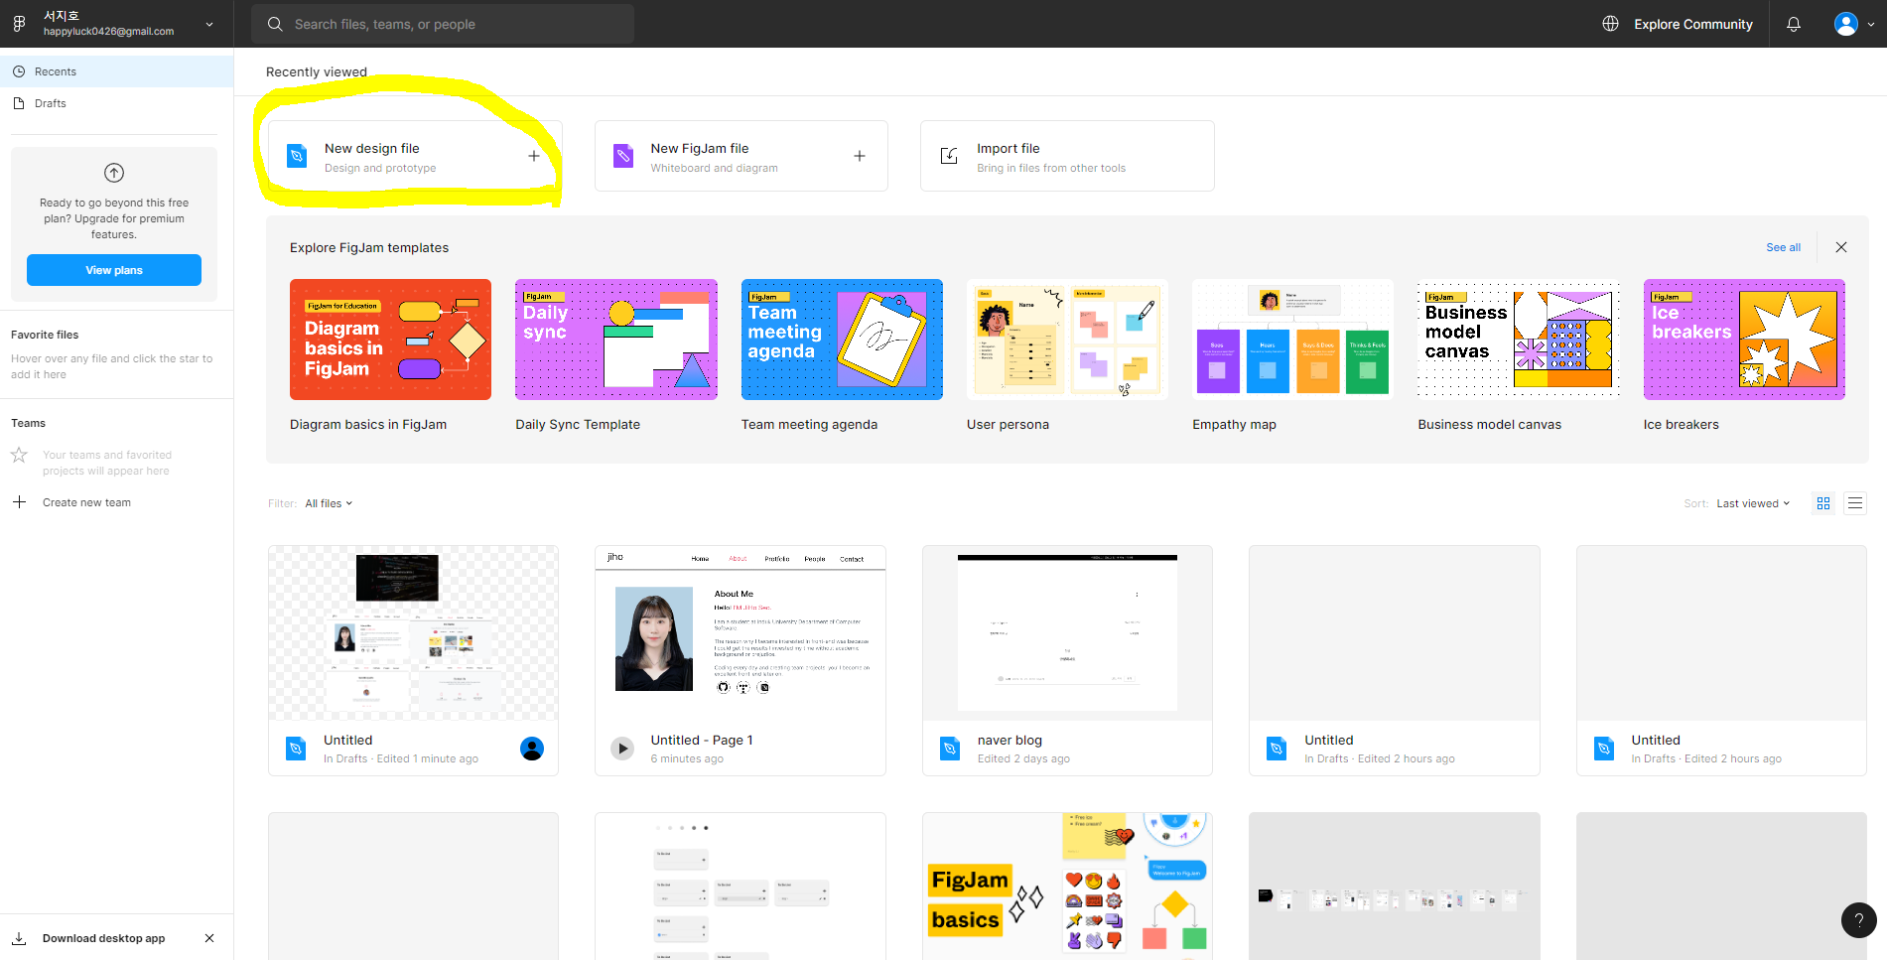Image resolution: width=1887 pixels, height=960 pixels.
Task: Open Ice breakers template thumbnail
Action: [1744, 340]
